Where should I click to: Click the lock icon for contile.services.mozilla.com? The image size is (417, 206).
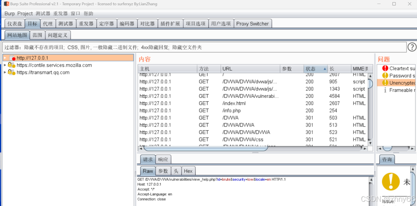(12, 65)
